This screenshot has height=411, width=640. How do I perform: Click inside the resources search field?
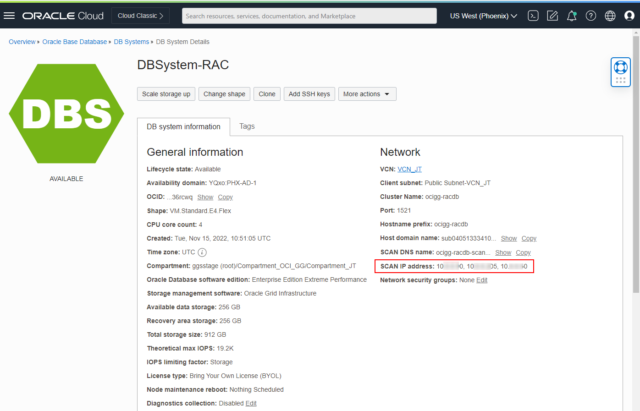point(309,16)
